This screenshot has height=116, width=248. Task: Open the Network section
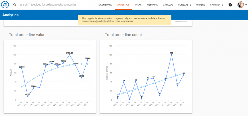click(152, 5)
